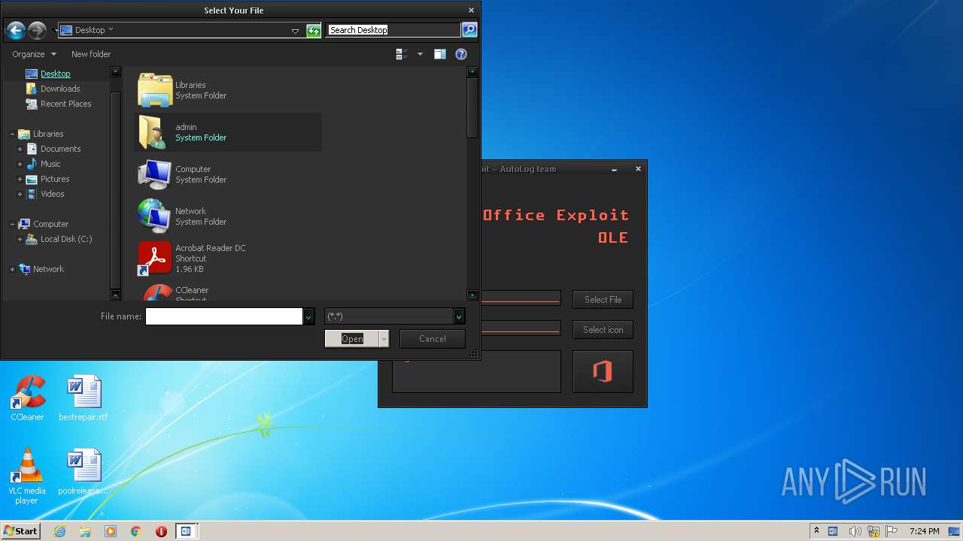
Task: Launch Windows Media Player from taskbar
Action: click(x=111, y=531)
